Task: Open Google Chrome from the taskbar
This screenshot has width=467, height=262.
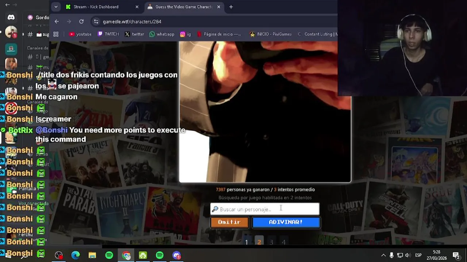Action: click(x=126, y=255)
